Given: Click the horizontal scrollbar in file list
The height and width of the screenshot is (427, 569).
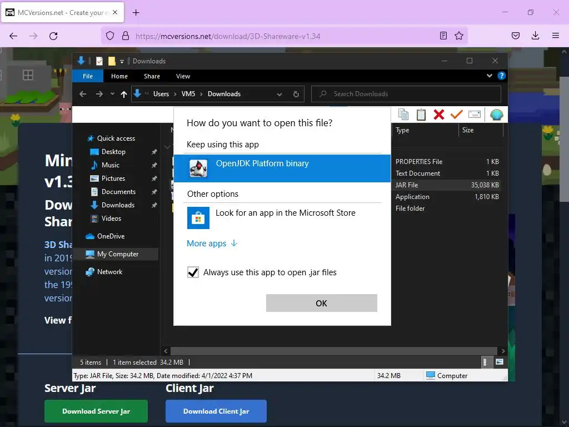Looking at the screenshot, I should [x=333, y=351].
